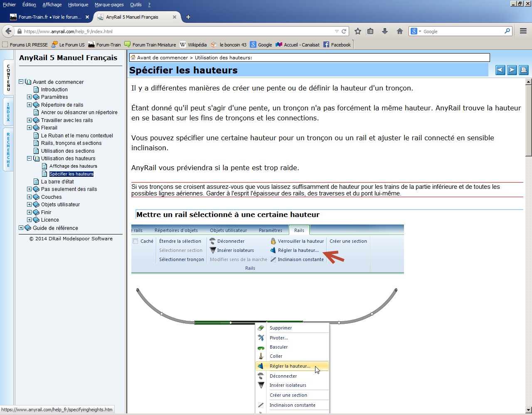
Task: Open the Accueil - Canalsat bookmark
Action: (x=298, y=45)
